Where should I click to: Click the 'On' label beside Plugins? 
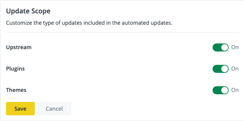point(235,69)
